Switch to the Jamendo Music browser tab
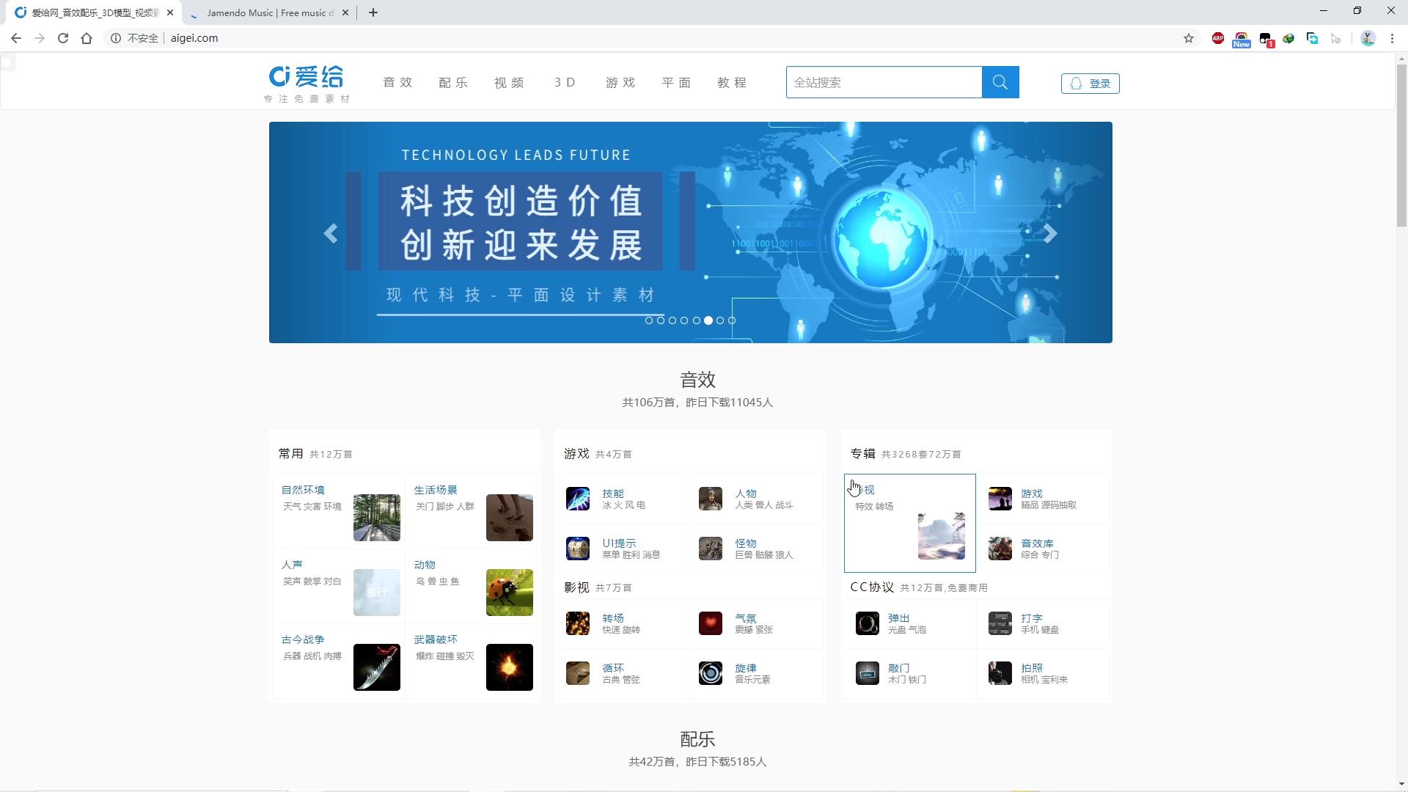 pyautogui.click(x=264, y=12)
